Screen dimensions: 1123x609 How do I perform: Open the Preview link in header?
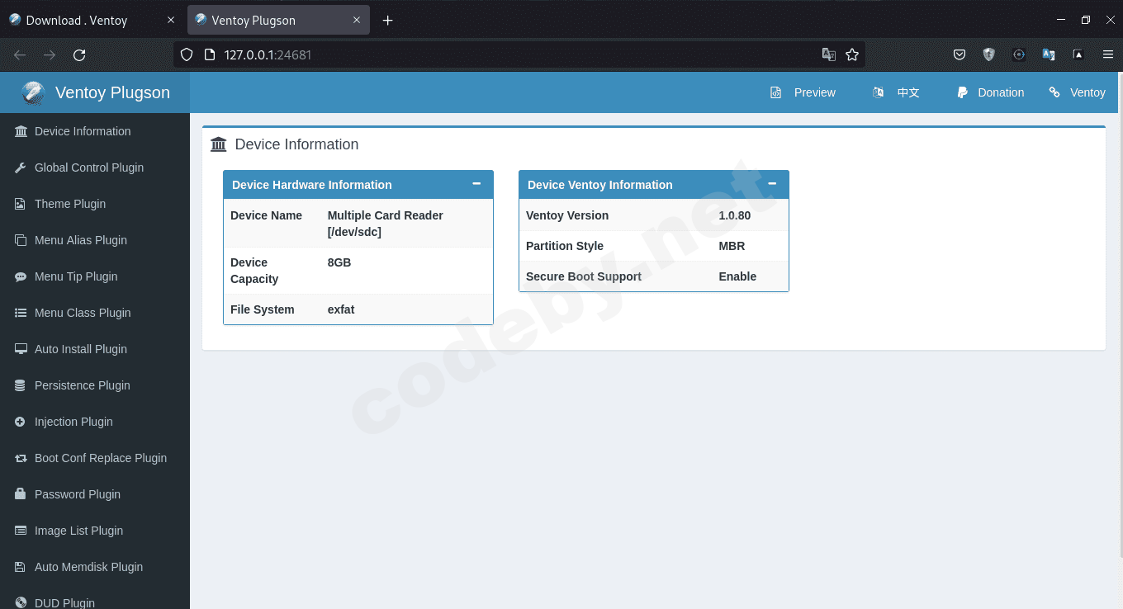[803, 92]
